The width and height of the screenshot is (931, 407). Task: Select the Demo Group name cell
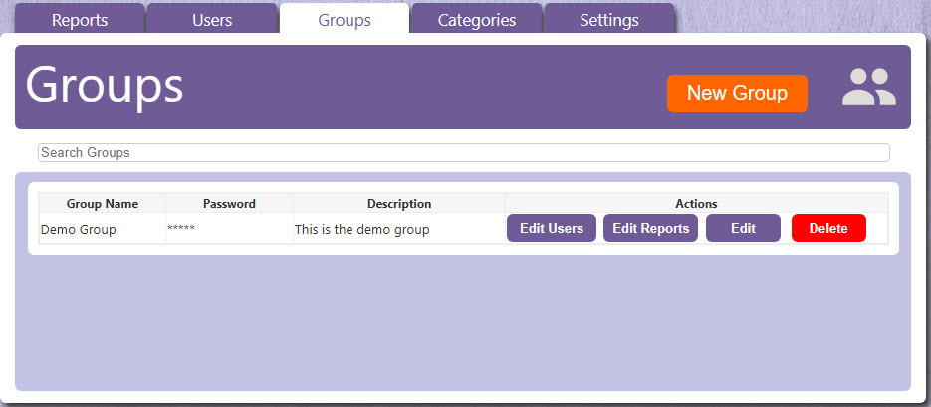[x=103, y=229]
